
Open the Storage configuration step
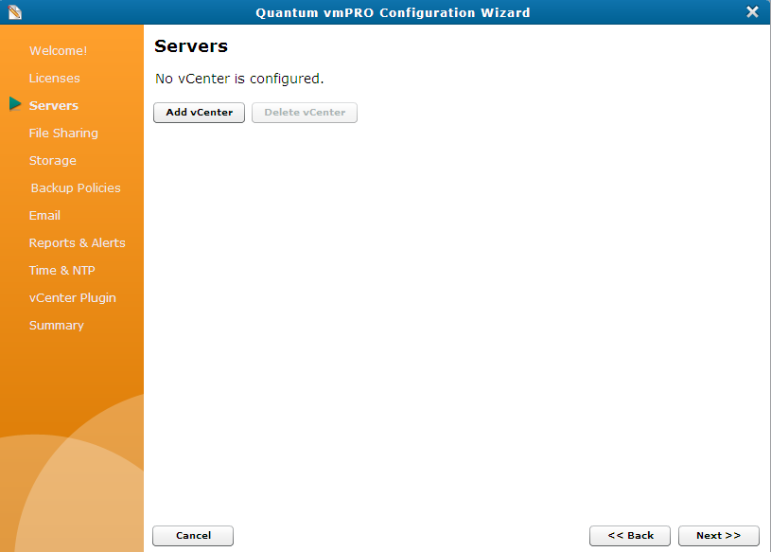pyautogui.click(x=52, y=160)
